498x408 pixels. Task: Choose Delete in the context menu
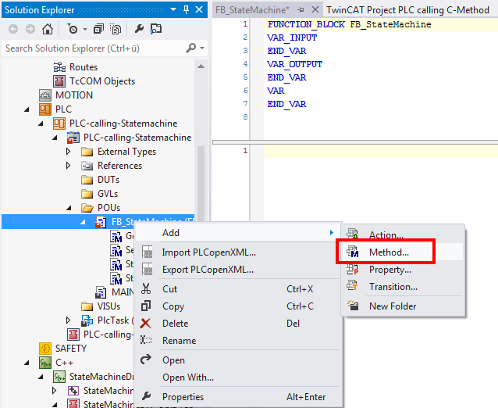[238, 324]
